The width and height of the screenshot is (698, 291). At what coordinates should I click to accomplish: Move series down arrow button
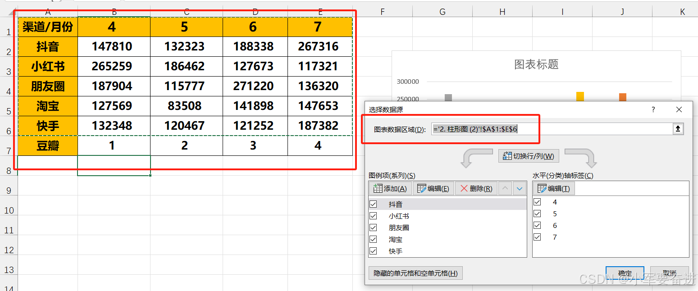pyautogui.click(x=520, y=188)
